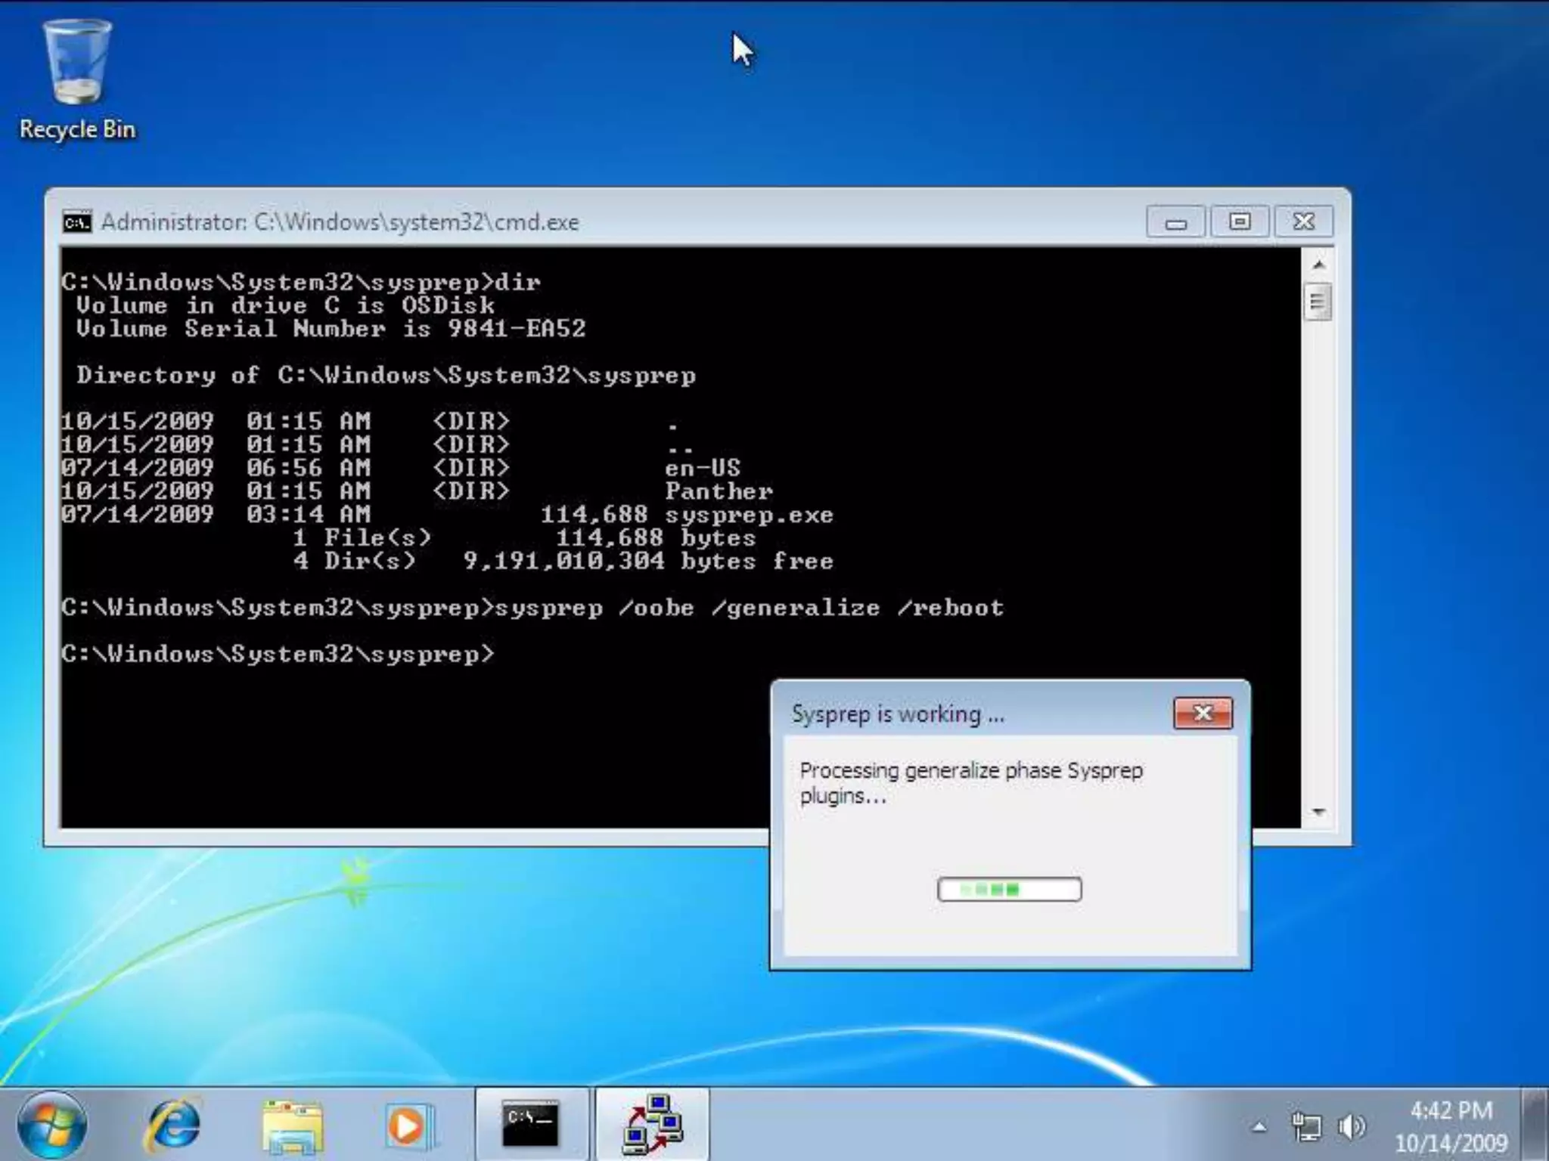This screenshot has height=1161, width=1549.
Task: Click the cmd scrollbar up arrow
Action: 1318,265
